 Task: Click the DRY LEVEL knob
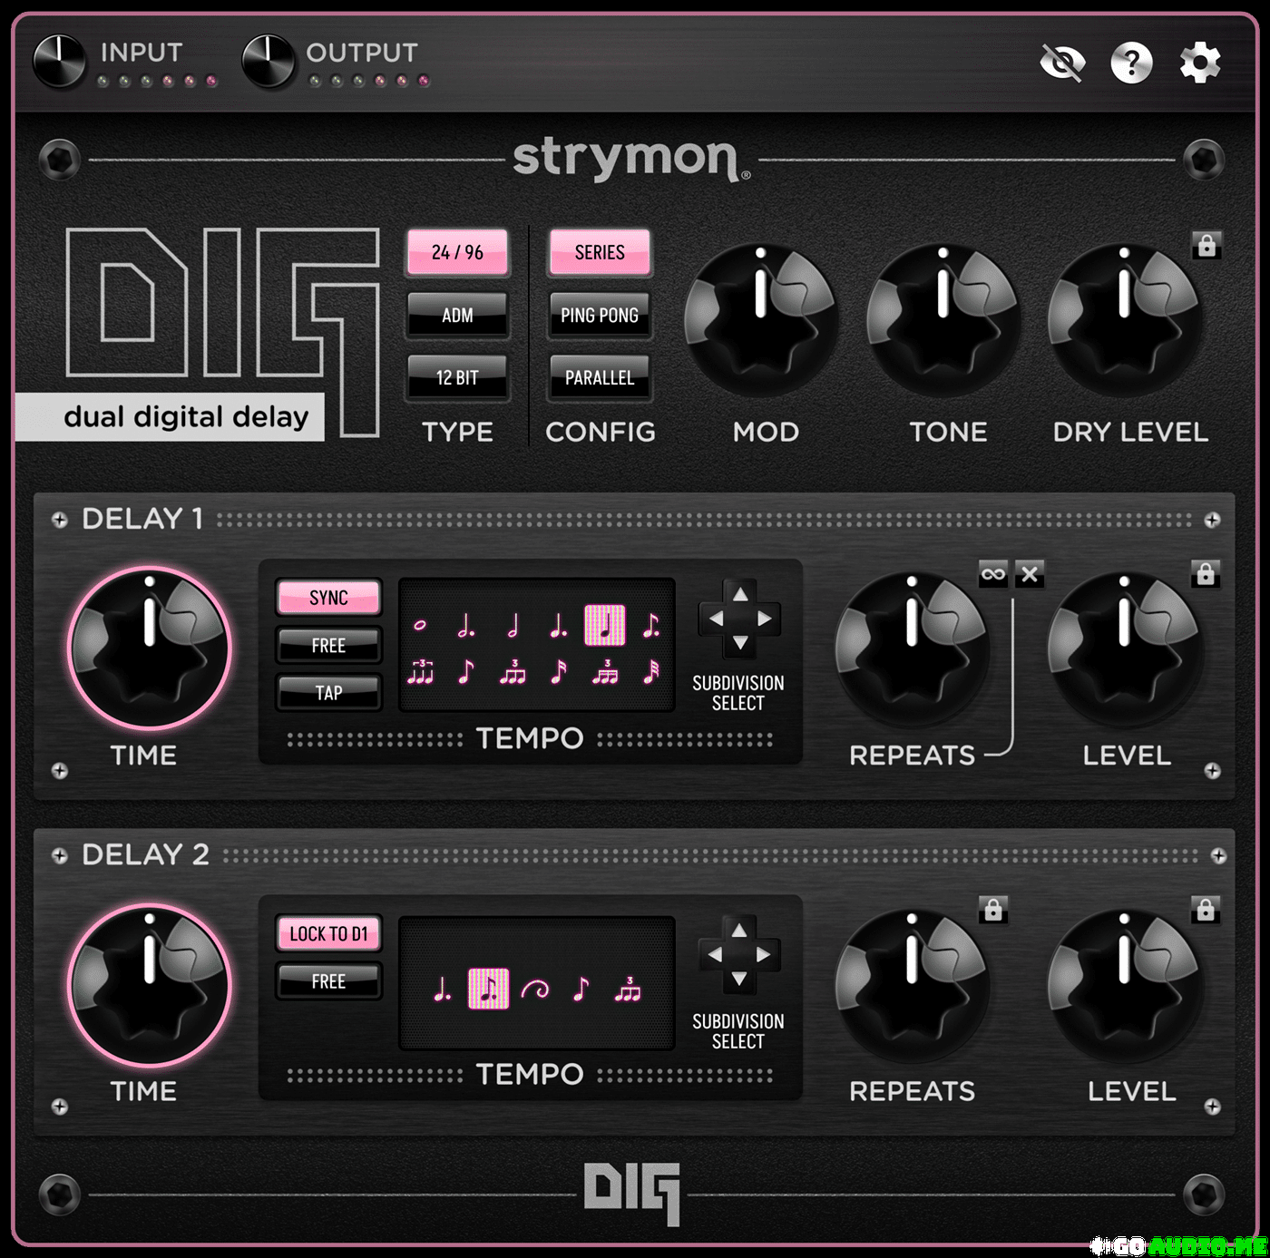coord(1125,318)
